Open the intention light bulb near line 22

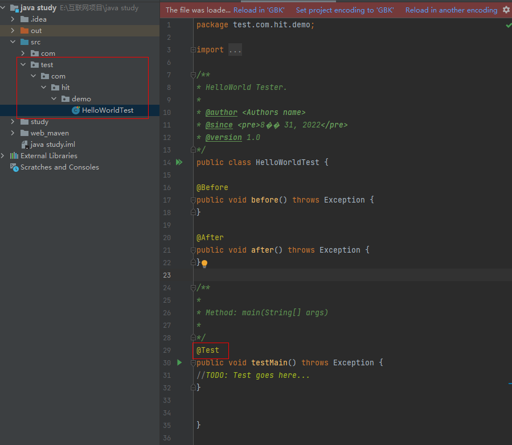pos(203,263)
